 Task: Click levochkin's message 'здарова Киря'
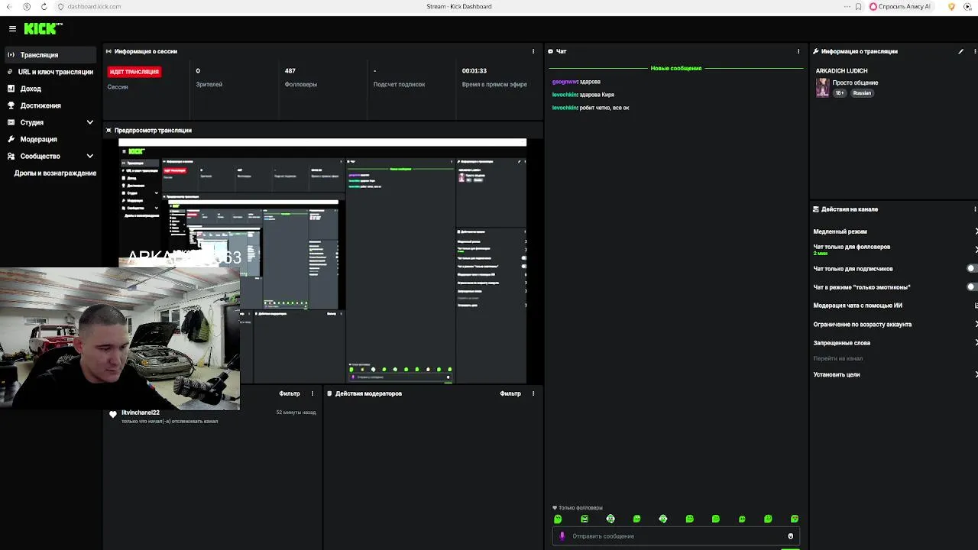(x=597, y=95)
